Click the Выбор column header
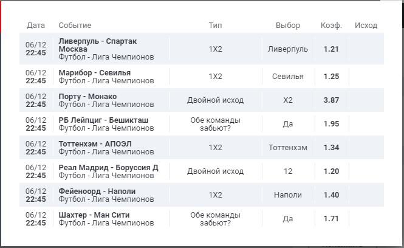Screen dimensions: 404x248 287,26
